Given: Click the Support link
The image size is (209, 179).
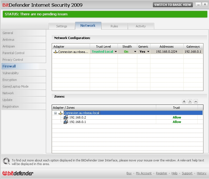Looking at the screenshot, I should 187,173.
